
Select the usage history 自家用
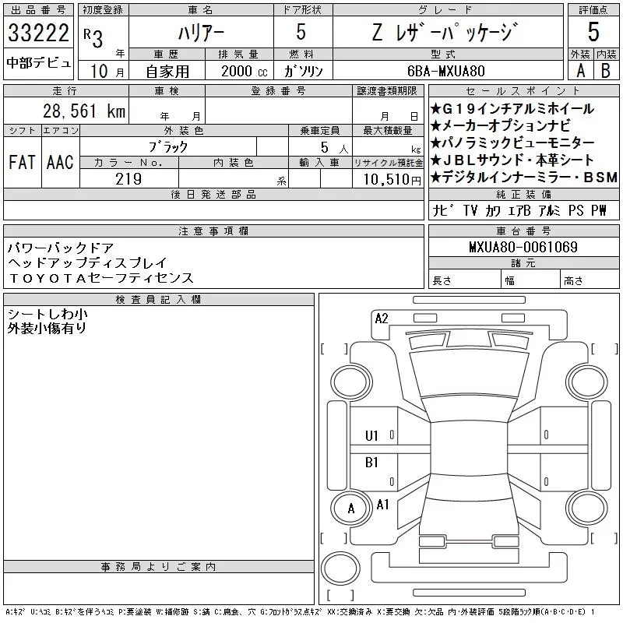tap(167, 72)
